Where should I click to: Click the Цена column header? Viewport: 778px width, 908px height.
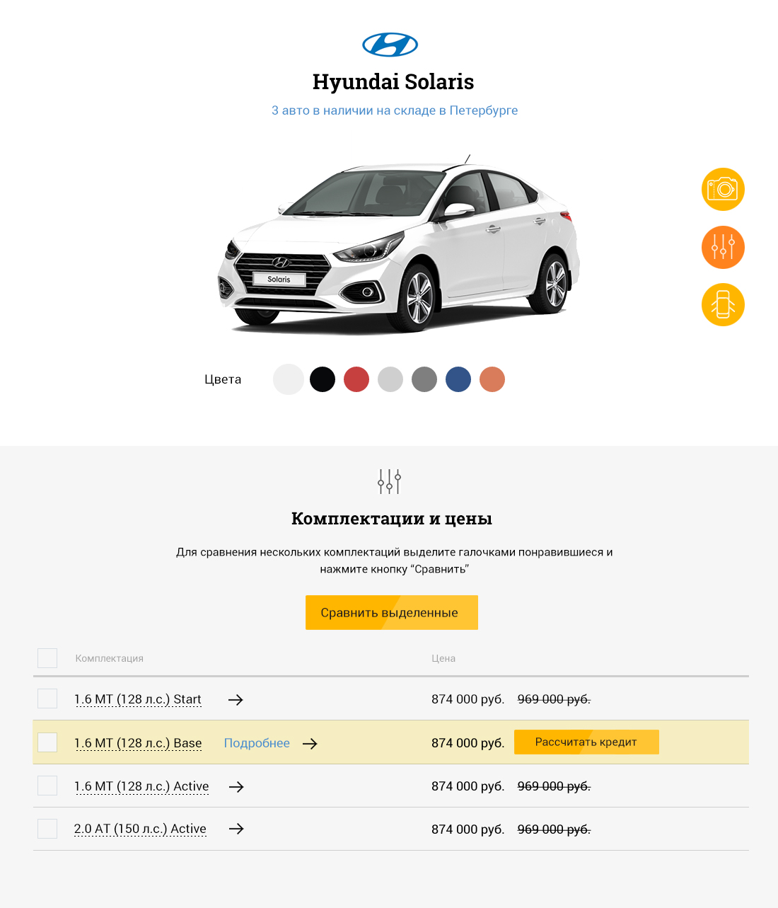click(x=443, y=658)
